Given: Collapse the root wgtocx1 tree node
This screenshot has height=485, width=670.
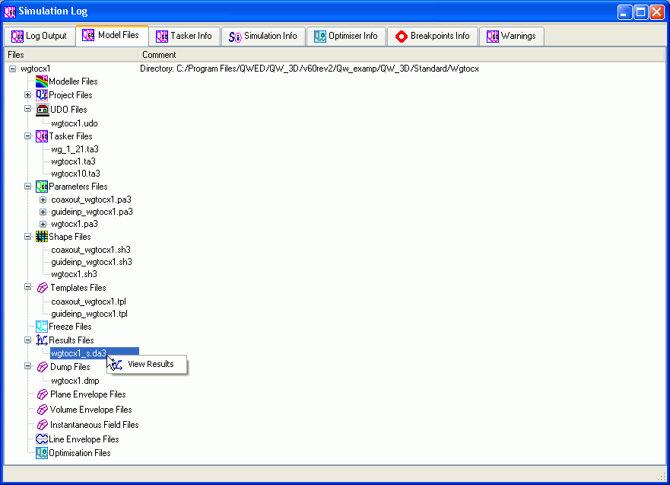Looking at the screenshot, I should 13,69.
